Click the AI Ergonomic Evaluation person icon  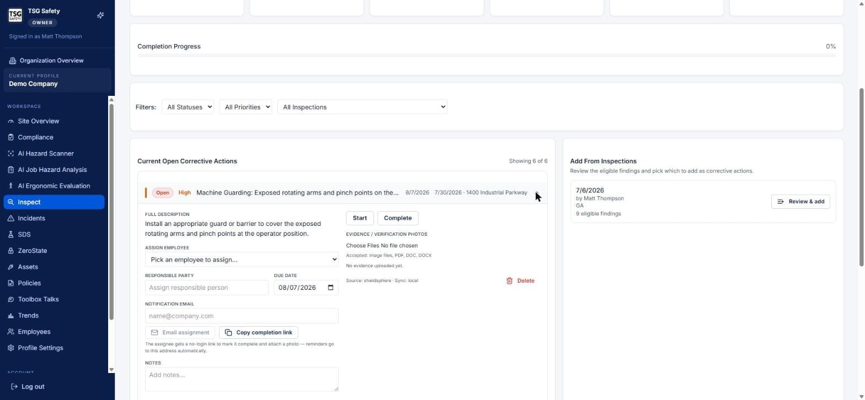[11, 186]
